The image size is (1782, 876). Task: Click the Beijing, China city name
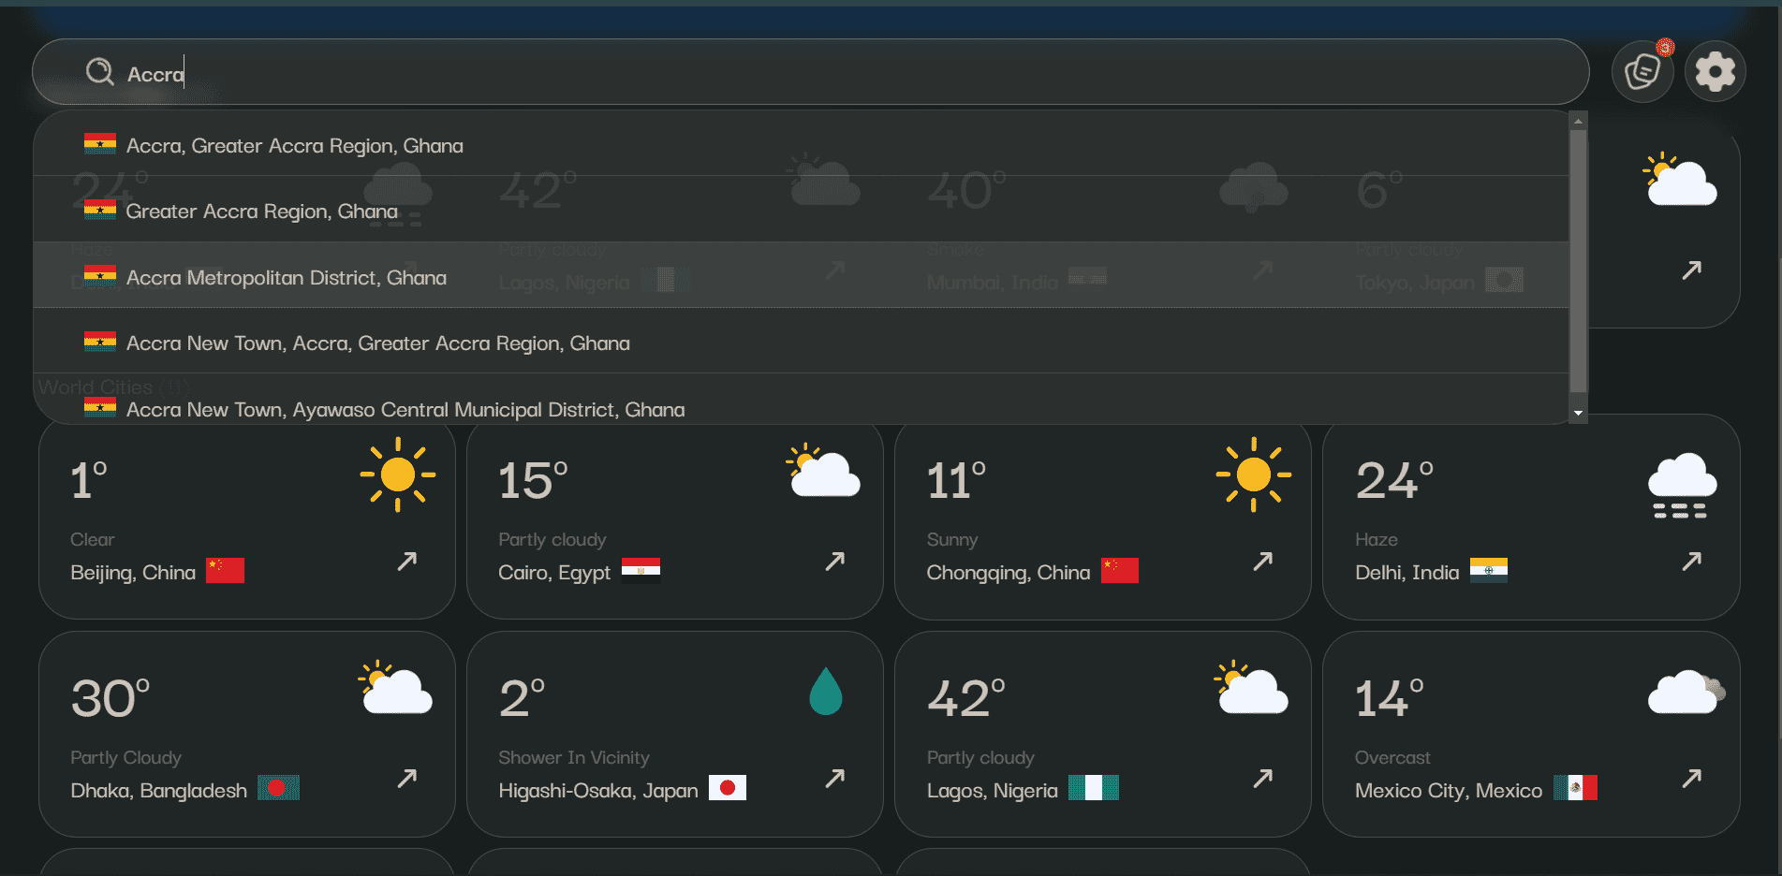point(133,572)
